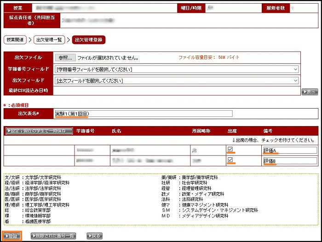Click the 学籍番号 column header
Image resolution: width=322 pixels, height=242 pixels.
(x=86, y=131)
